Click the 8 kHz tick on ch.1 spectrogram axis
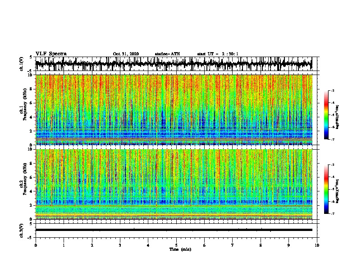The height and width of the screenshot is (275, 357). coord(32,89)
